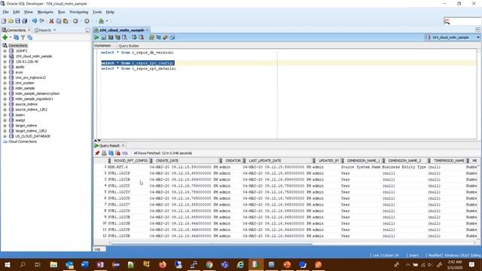The width and height of the screenshot is (482, 271).
Task: Click the Clear eraser icon in worksheet toolbar
Action: point(165,37)
